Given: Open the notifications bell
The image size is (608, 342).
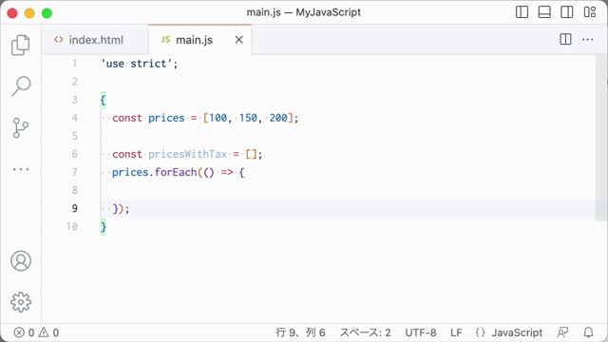Looking at the screenshot, I should [588, 332].
